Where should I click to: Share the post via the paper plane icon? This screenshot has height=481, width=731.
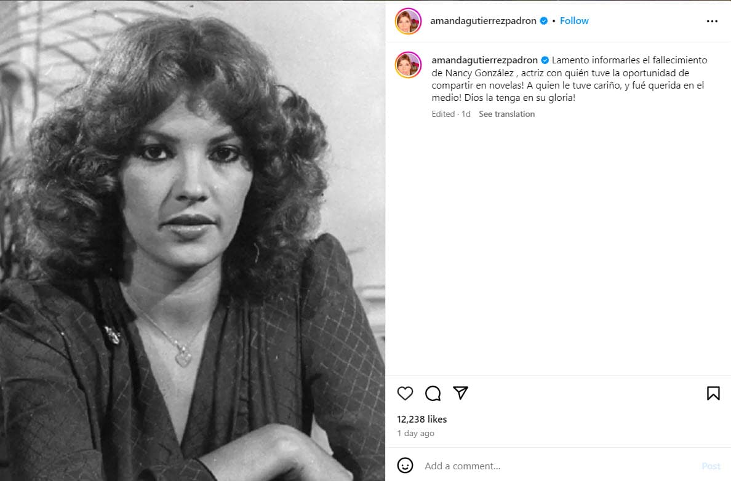pos(460,392)
